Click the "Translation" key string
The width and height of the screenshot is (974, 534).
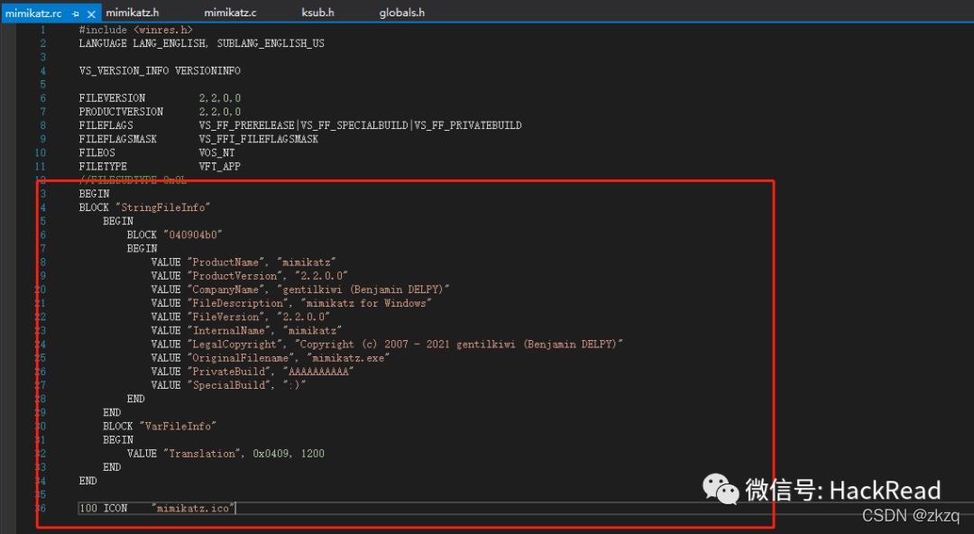pos(203,454)
